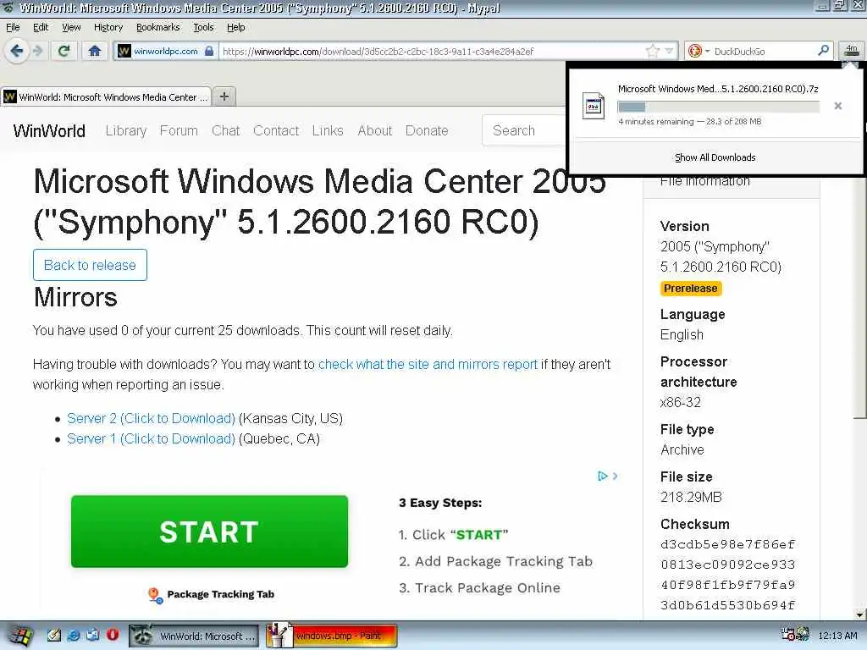
Task: Launch Internet Explorer from quick launch
Action: pos(74,636)
